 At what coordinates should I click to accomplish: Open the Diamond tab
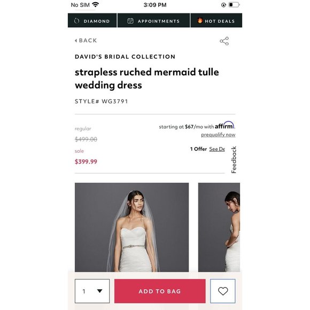[x=92, y=20]
